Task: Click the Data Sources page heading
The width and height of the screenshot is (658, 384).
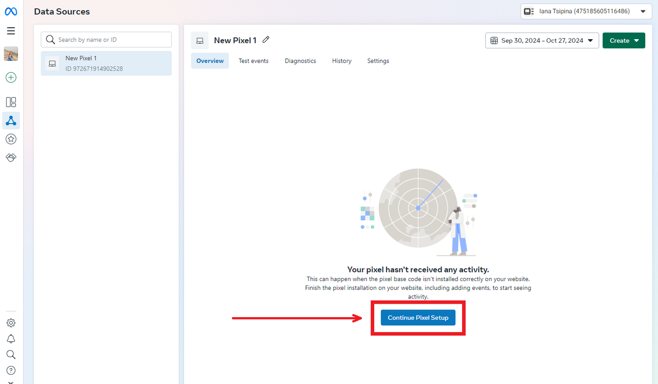Action: [62, 11]
